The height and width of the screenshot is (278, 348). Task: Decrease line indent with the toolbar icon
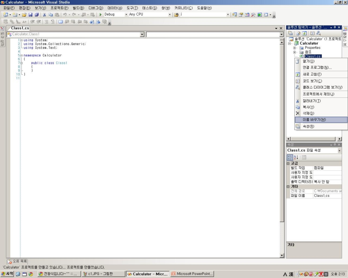click(32, 22)
